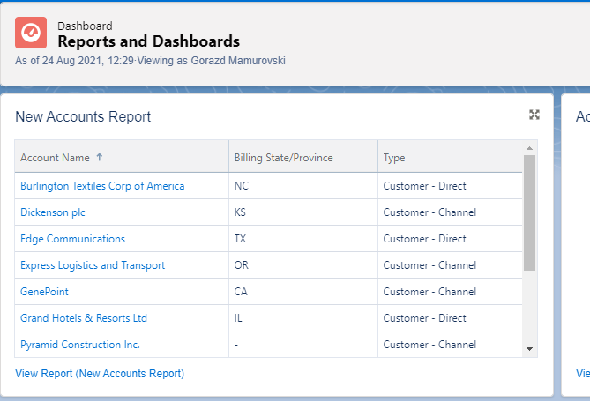Click the Dashboard gauge icon
This screenshot has height=402, width=590.
pyautogui.click(x=31, y=33)
